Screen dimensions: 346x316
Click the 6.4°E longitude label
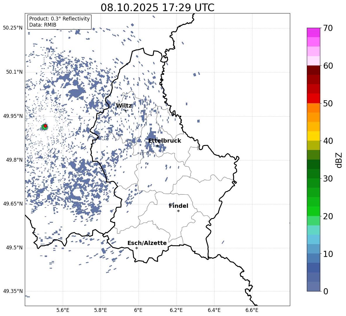point(214,310)
